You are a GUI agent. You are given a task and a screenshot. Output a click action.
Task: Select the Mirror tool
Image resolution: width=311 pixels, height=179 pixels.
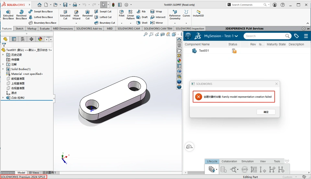click(x=157, y=23)
